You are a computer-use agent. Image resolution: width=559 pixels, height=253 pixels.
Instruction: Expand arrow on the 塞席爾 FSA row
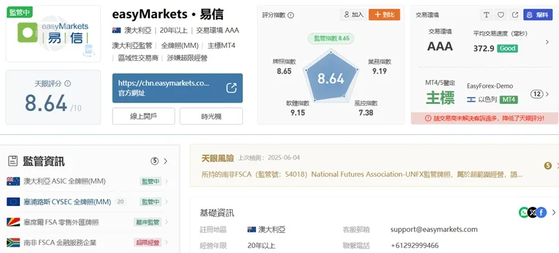[x=166, y=223]
